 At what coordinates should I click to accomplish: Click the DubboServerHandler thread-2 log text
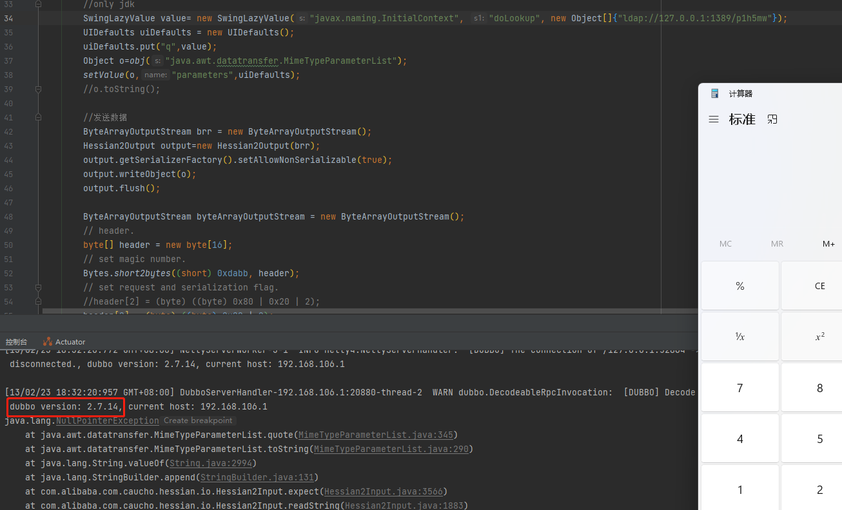tap(301, 392)
